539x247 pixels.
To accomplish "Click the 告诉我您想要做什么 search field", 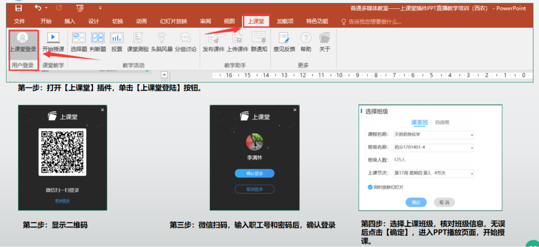I will click(374, 22).
